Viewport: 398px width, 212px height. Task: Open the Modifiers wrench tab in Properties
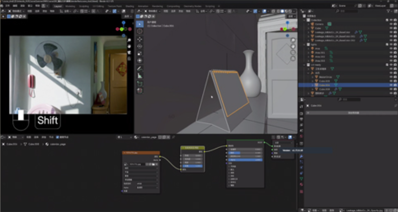[301, 156]
